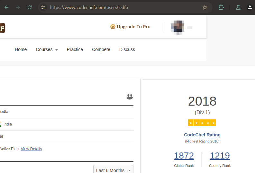The height and width of the screenshot is (173, 255).
Task: Click the rating number 2018
Action: pos(202,101)
